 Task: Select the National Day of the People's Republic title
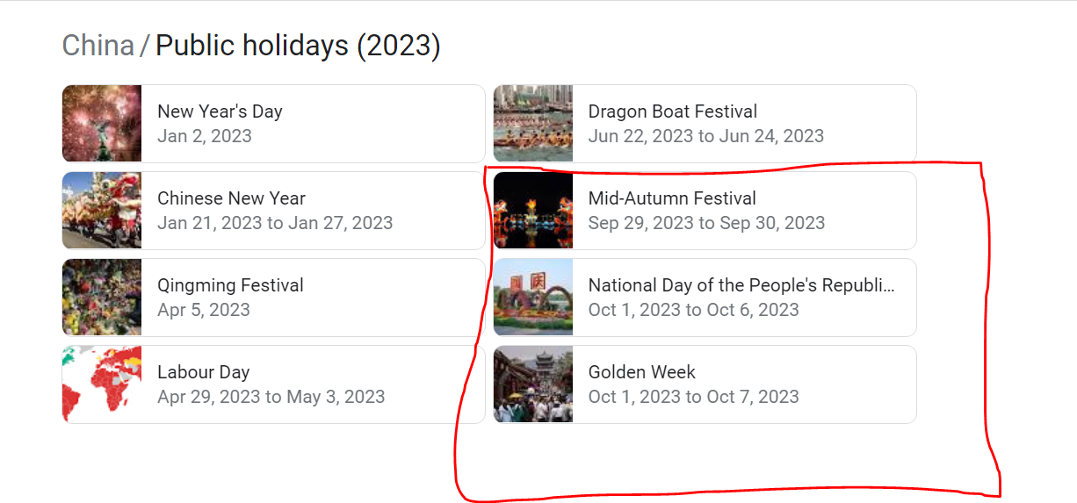[x=741, y=285]
